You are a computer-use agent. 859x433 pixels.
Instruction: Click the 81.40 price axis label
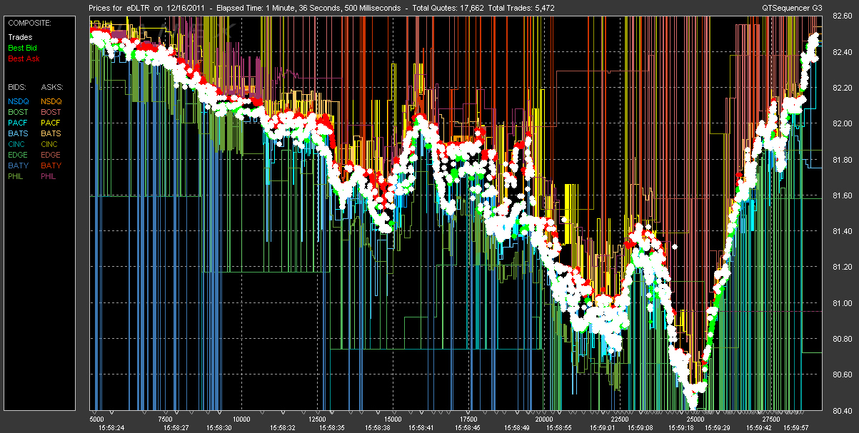coord(843,232)
